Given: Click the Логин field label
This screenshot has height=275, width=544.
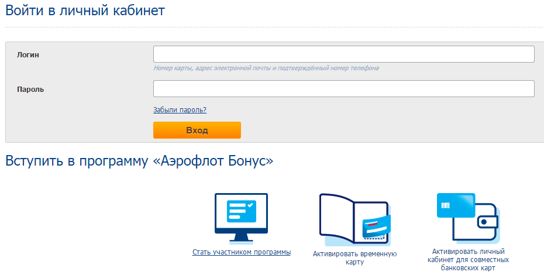Looking at the screenshot, I should [x=28, y=55].
